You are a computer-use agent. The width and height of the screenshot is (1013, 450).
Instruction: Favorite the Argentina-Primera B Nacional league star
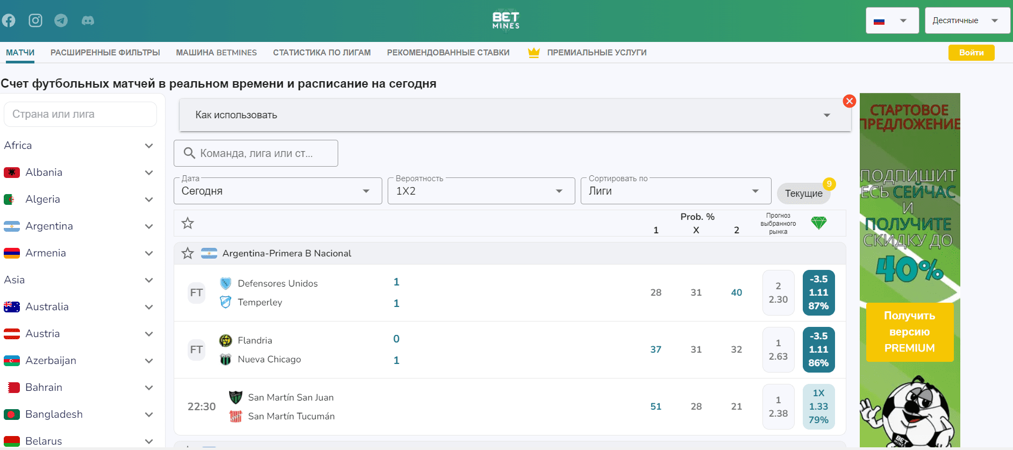[188, 253]
